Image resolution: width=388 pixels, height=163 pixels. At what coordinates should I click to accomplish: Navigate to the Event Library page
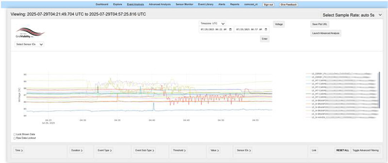pos(206,5)
